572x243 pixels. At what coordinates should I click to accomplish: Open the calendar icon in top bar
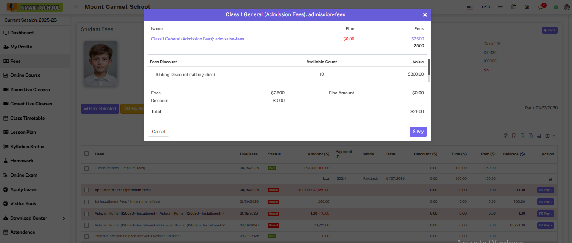click(514, 7)
